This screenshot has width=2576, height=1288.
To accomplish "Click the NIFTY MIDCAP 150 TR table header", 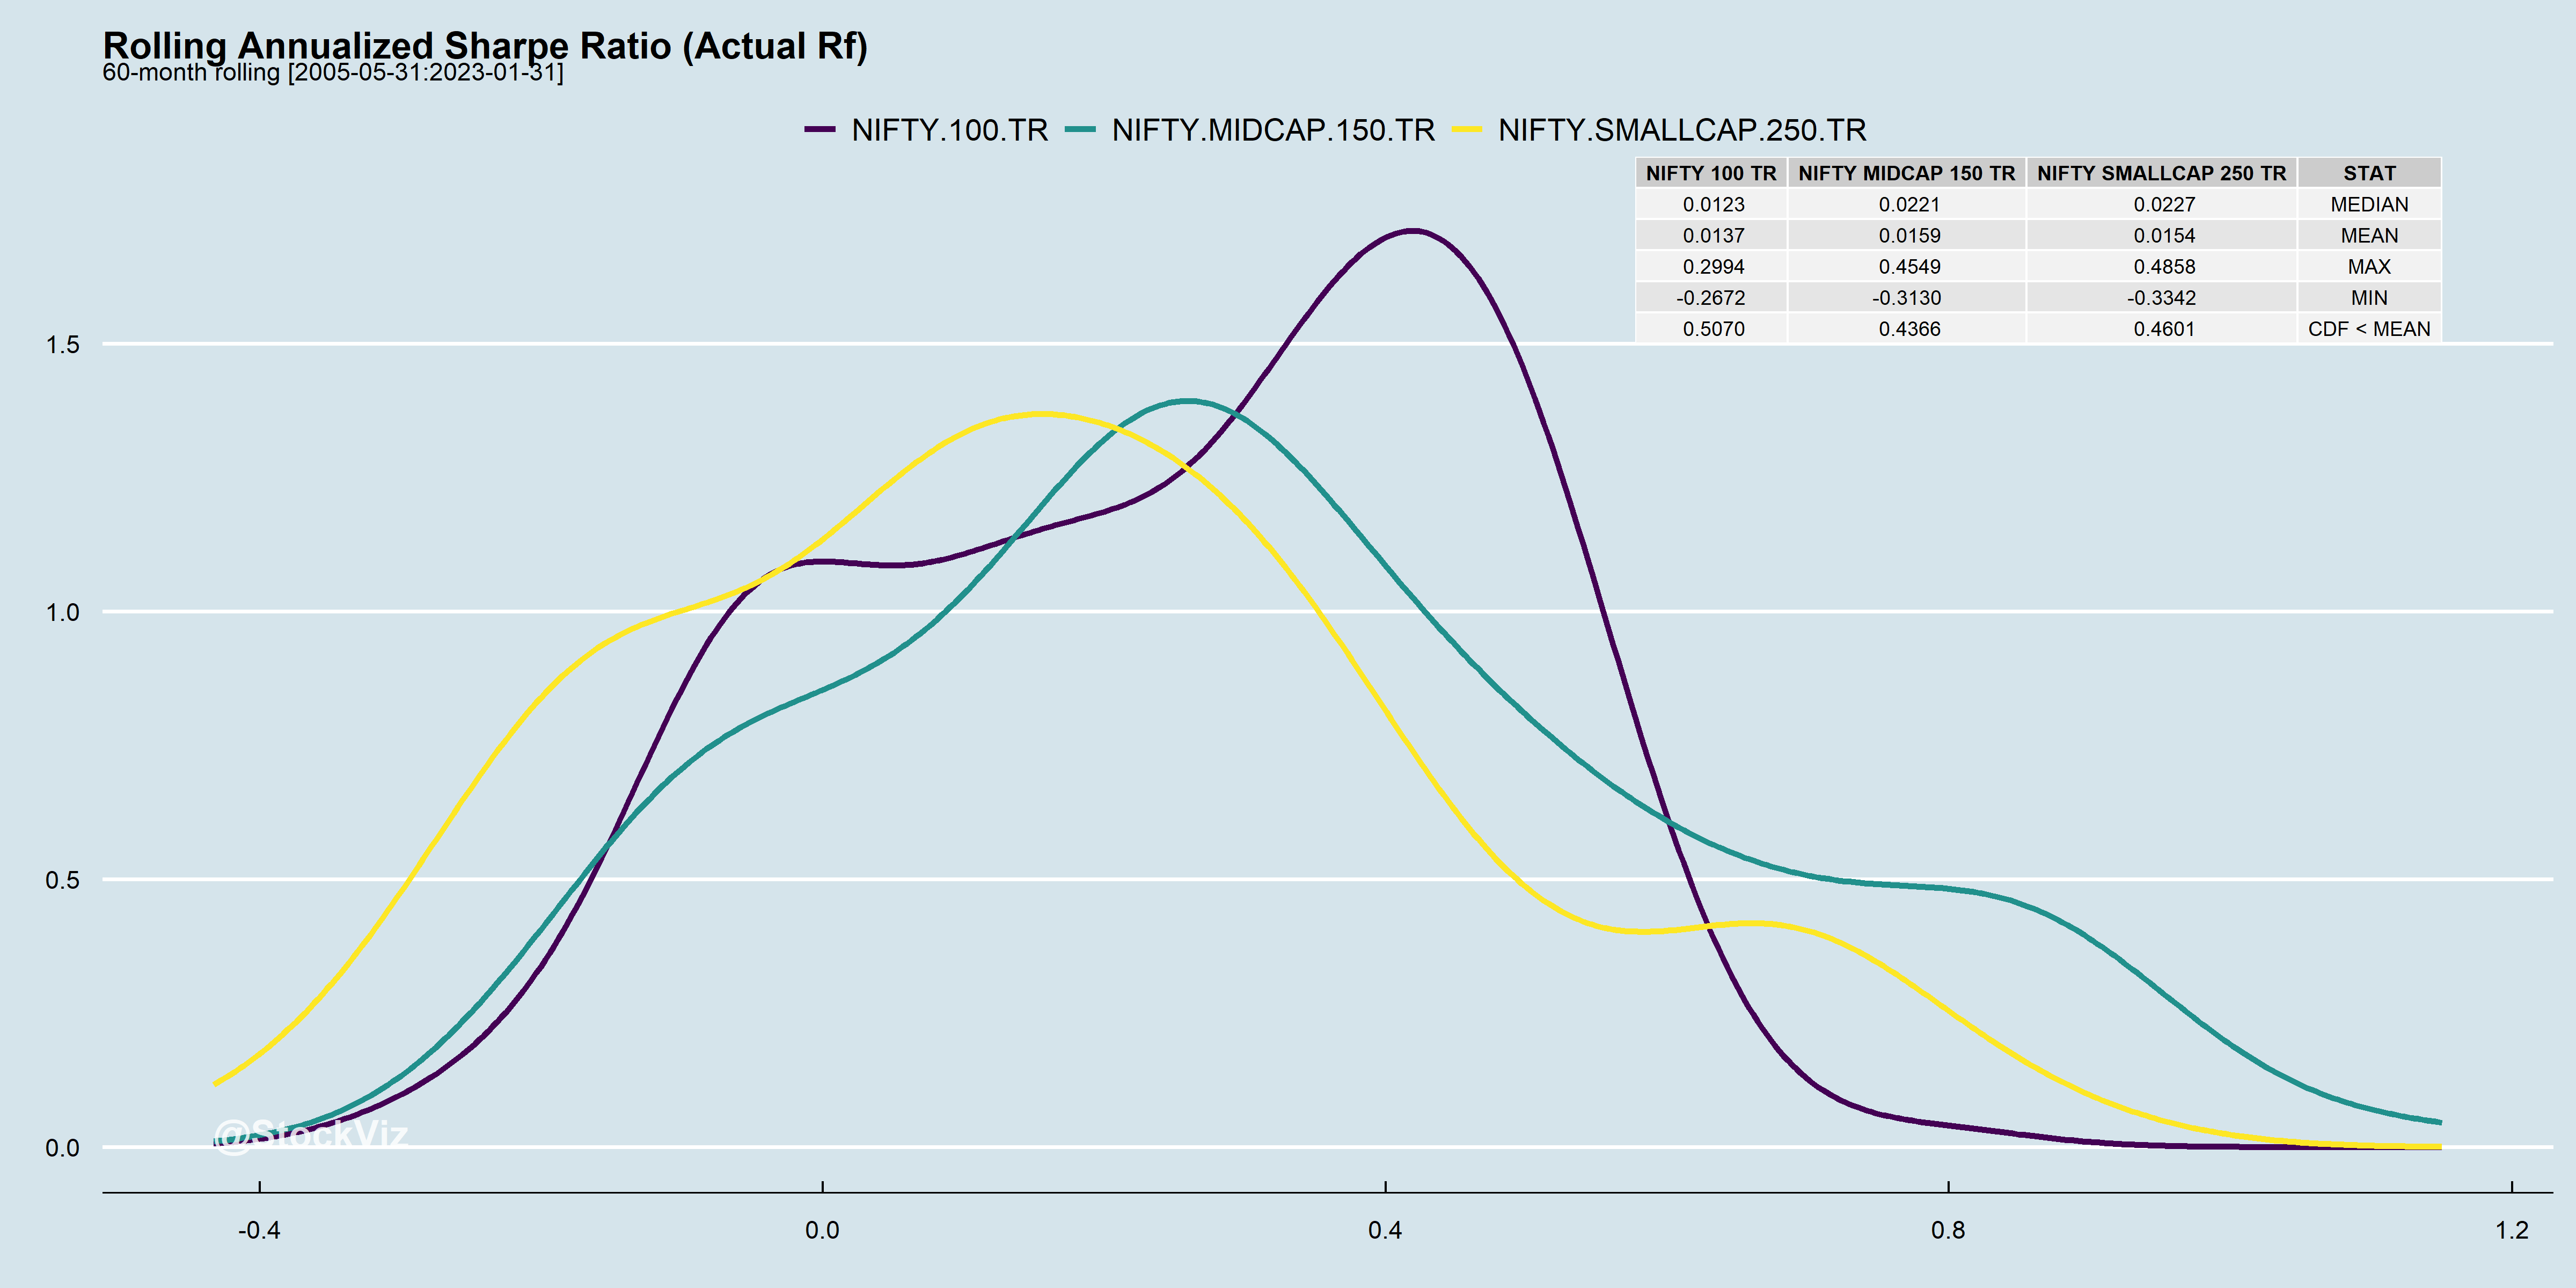I will 1906,173.
